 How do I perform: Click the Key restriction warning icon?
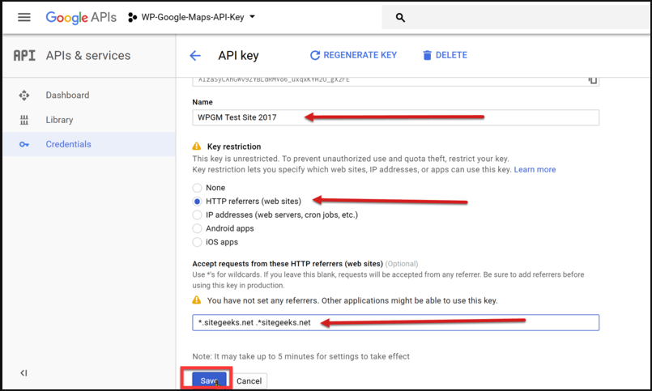(x=197, y=147)
